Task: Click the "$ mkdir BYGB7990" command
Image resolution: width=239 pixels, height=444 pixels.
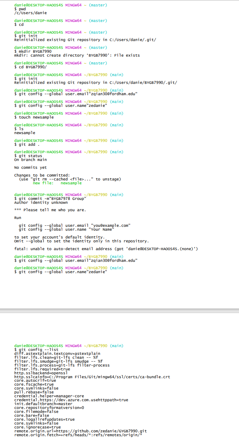Action: click(33, 51)
